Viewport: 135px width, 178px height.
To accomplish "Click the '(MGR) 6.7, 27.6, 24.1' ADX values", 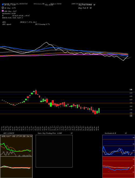I will click(x=28, y=22).
